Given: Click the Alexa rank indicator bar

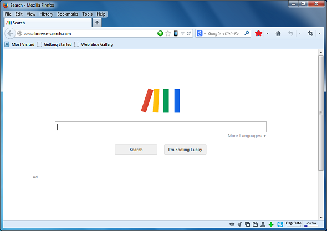Looking at the screenshot, I should (311, 224).
